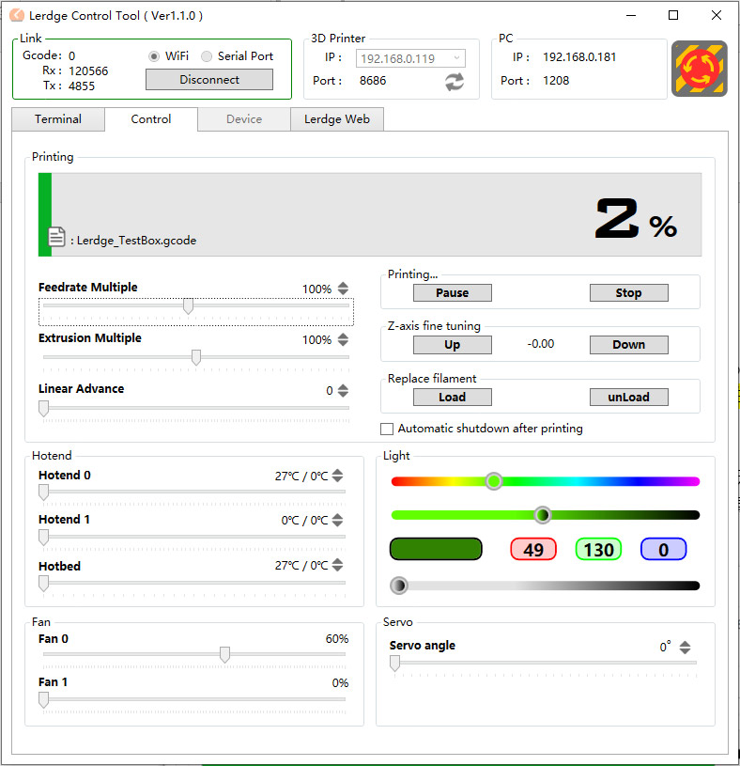Click the blue value 0 field

coord(663,549)
